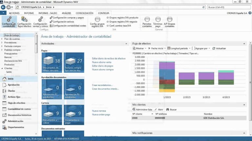Screen dimensions: 252x141
Task: Open Configuración compras y pagos
Action: click(67, 18)
